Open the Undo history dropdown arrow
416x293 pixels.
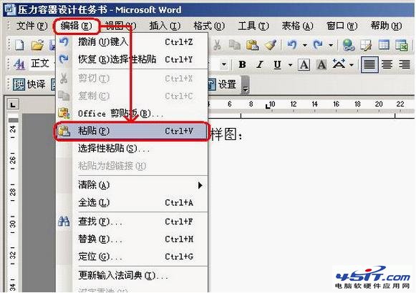(x=305, y=45)
